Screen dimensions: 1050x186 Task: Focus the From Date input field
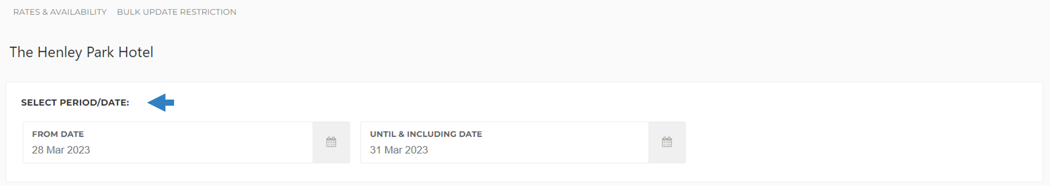tap(168, 142)
